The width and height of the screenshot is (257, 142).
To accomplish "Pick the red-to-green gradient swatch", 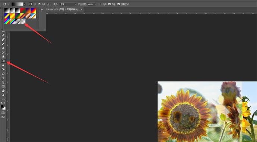I will click(x=23, y=11).
